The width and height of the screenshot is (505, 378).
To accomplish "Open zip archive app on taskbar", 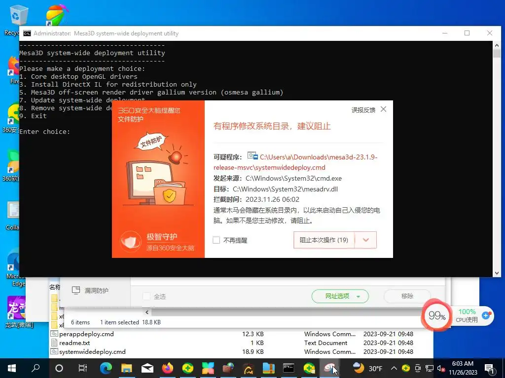I will click(269, 368).
